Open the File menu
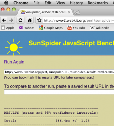Viewport: 114px width, 126px height. 37,3
